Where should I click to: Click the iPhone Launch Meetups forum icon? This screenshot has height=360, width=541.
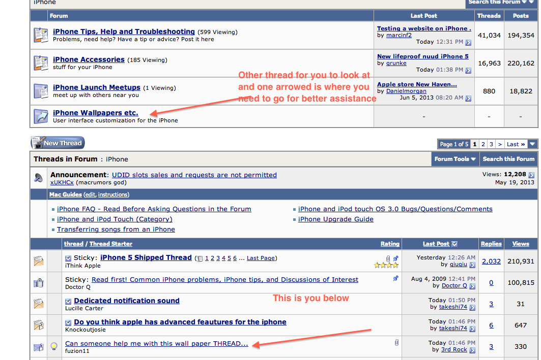click(41, 91)
